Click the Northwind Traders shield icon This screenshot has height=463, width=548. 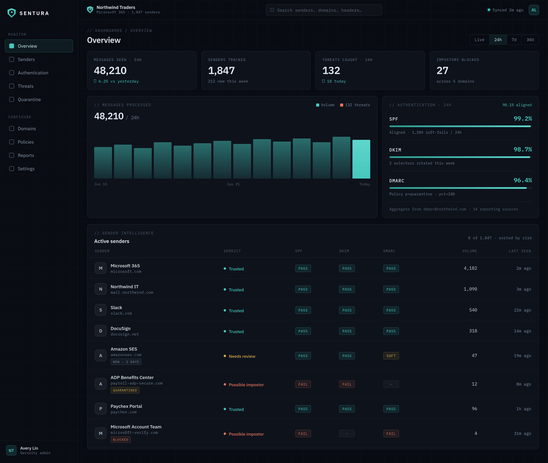[x=90, y=10]
